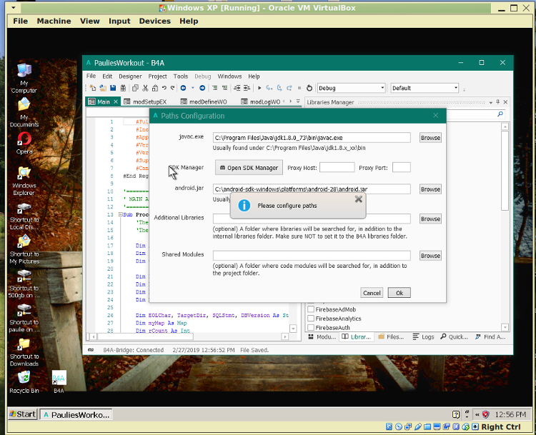Enable the FirebaseAdMob library checkbox
This screenshot has height=435, width=536.
(x=311, y=309)
